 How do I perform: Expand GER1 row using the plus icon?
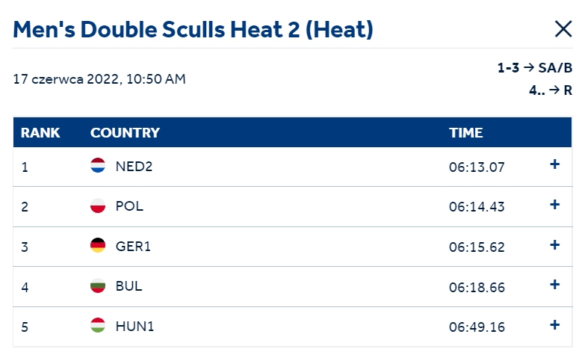[554, 245]
